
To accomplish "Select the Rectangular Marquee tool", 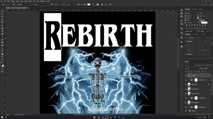I will click(2, 14).
